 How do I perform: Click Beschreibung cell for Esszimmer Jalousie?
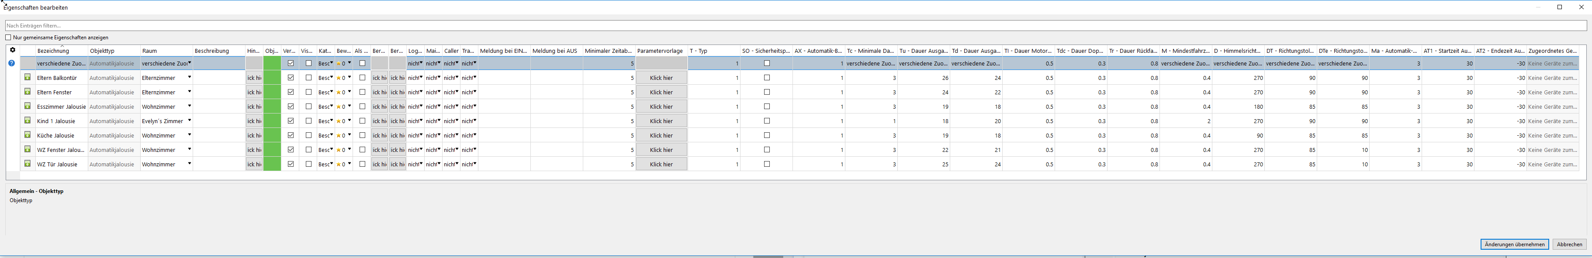coord(219,106)
